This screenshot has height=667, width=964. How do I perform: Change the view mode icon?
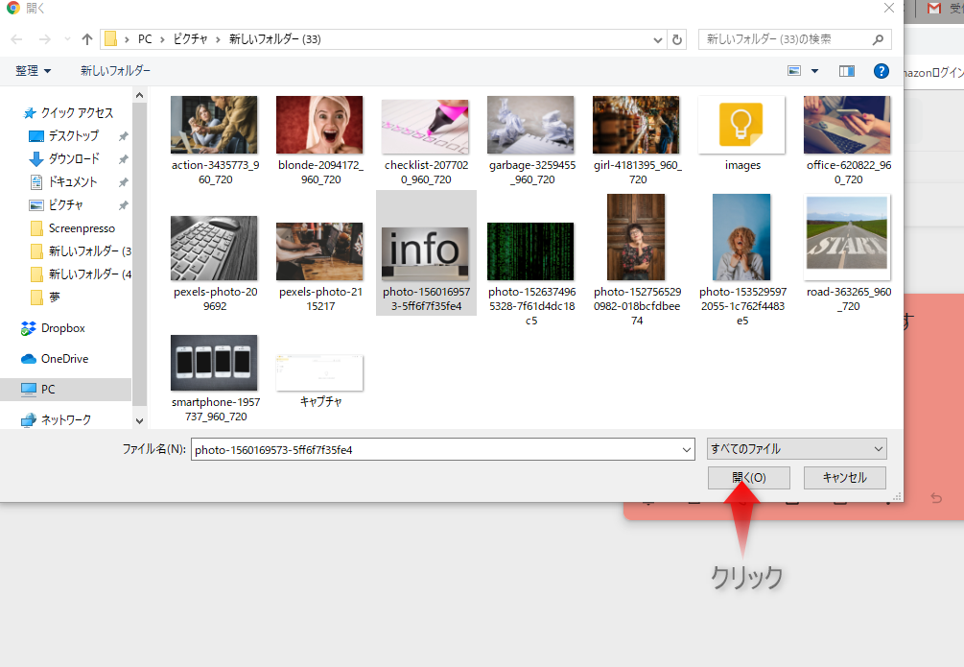tap(794, 71)
